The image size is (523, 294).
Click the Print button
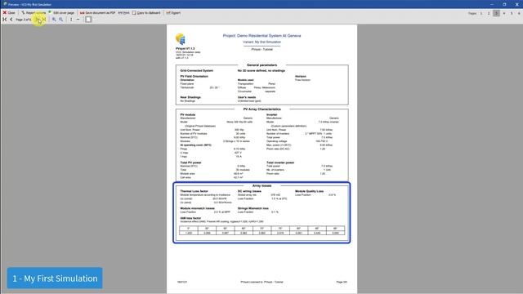click(x=123, y=13)
